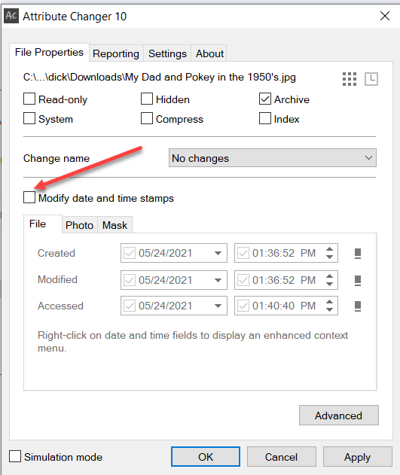Increase Created time with up spinner

pos(329,249)
